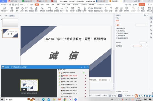This screenshot has height=101, width=153.
Task: Open the fill preset dropdown
Action: click(x=141, y=25)
